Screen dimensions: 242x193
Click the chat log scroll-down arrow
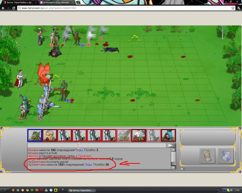pos(173,168)
